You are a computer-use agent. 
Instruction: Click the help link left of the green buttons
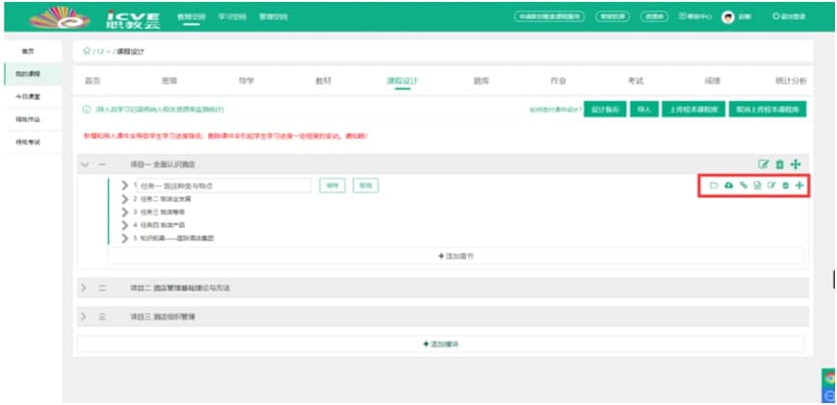point(555,110)
